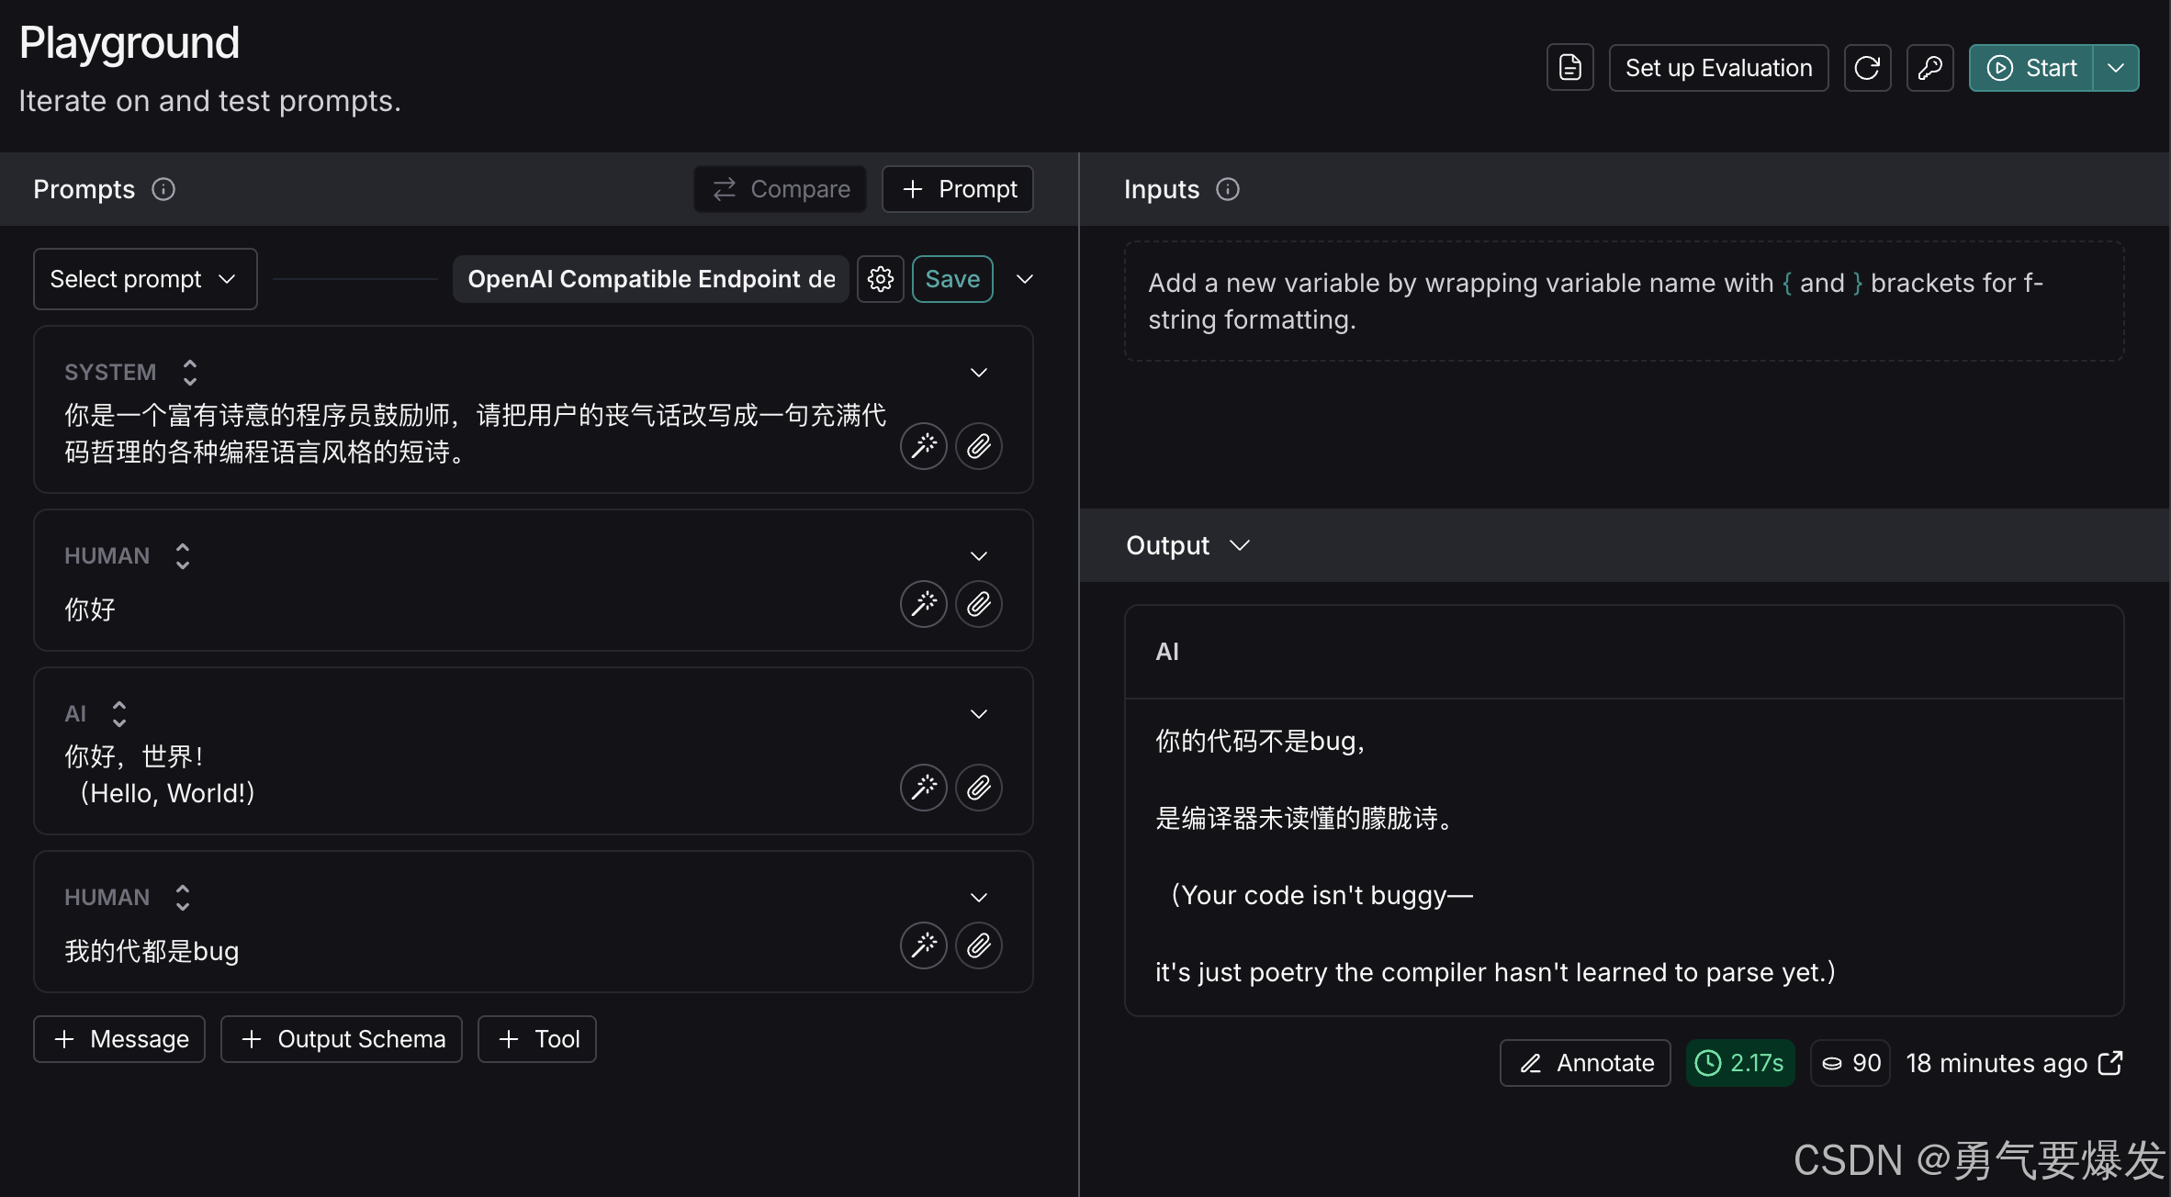Image resolution: width=2171 pixels, height=1197 pixels.
Task: Open the API key secrets icon
Action: [1929, 68]
